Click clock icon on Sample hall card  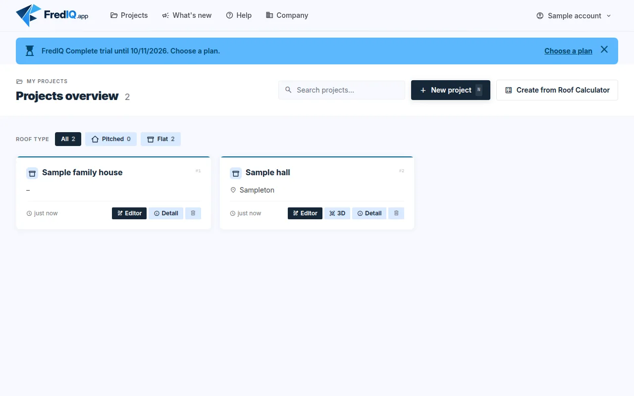pos(233,213)
